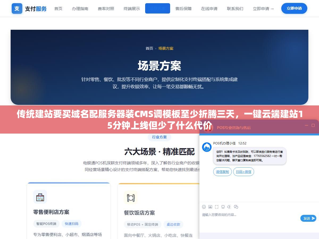
Task: Click the 智能POS终端 tag
Action: click(x=47, y=224)
